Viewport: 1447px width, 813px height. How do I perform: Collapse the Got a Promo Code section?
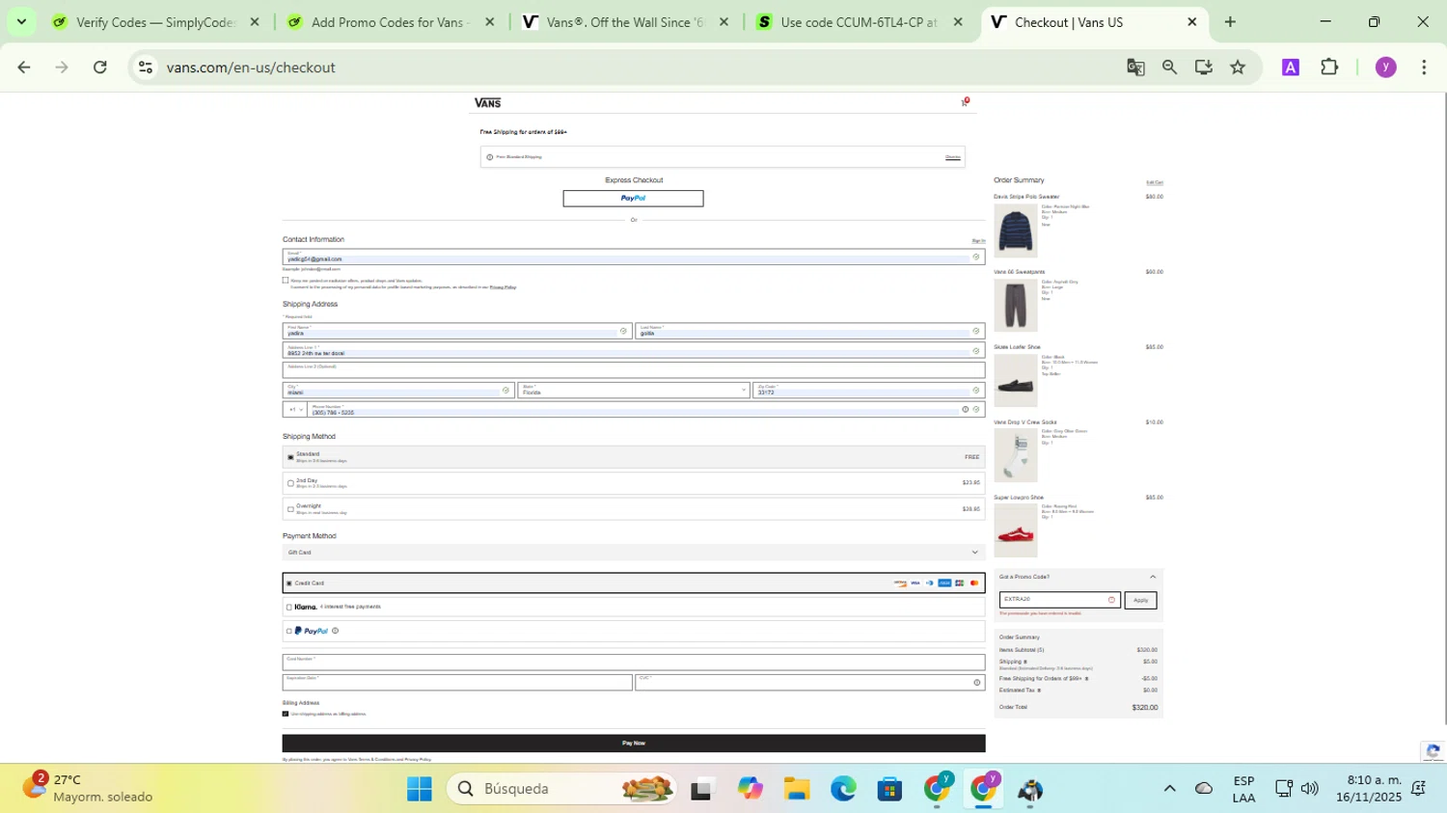click(1152, 577)
